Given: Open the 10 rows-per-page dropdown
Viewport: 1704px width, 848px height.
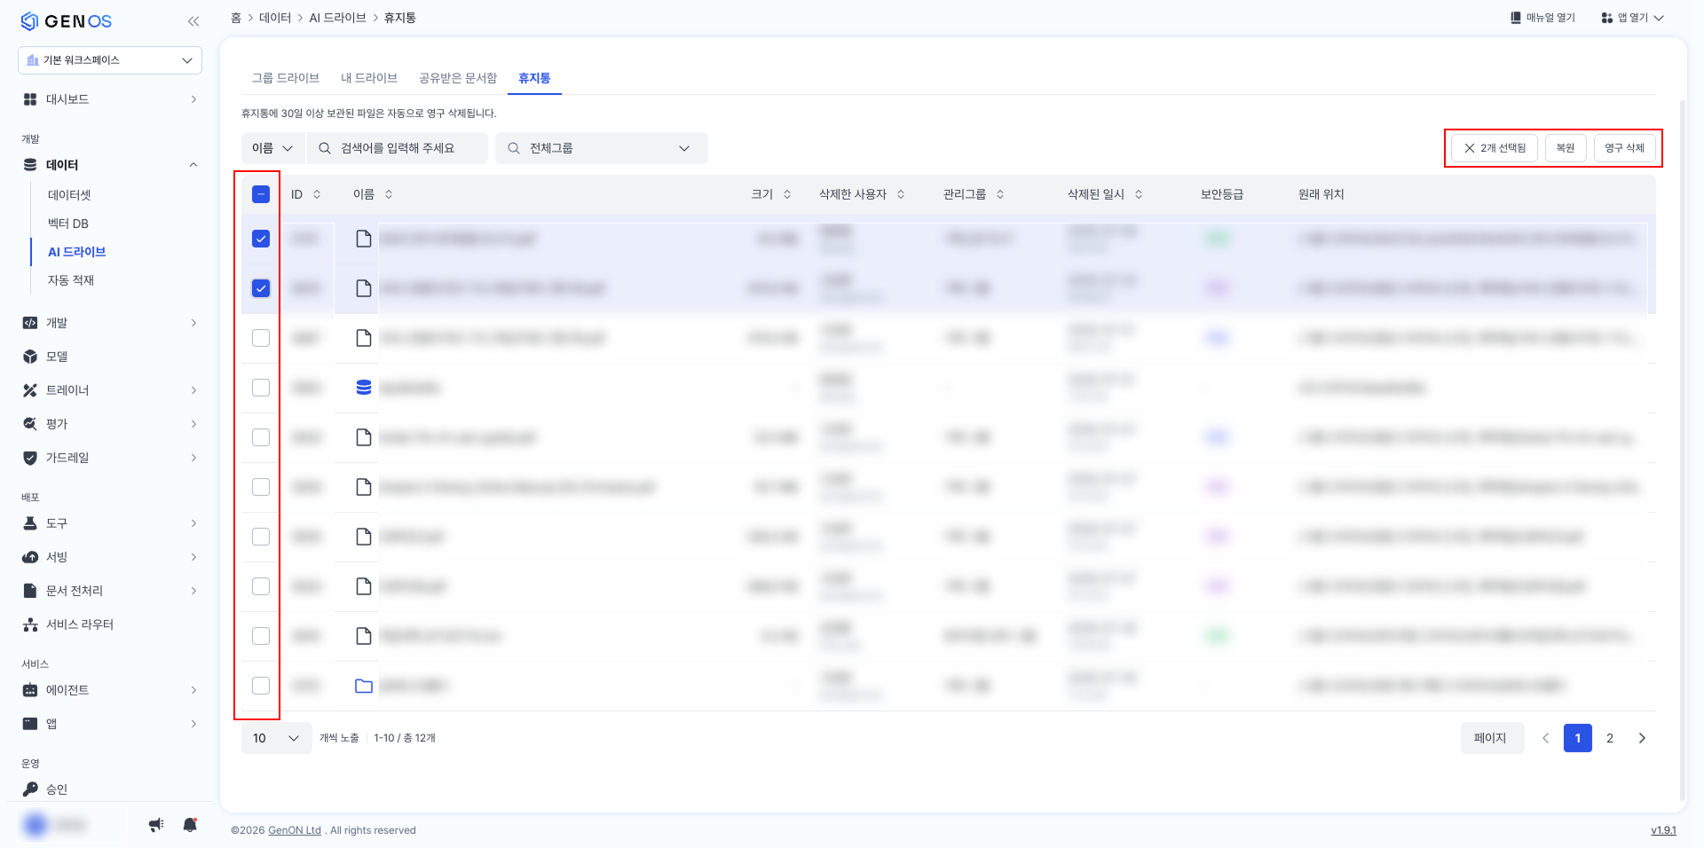Looking at the screenshot, I should click(276, 738).
